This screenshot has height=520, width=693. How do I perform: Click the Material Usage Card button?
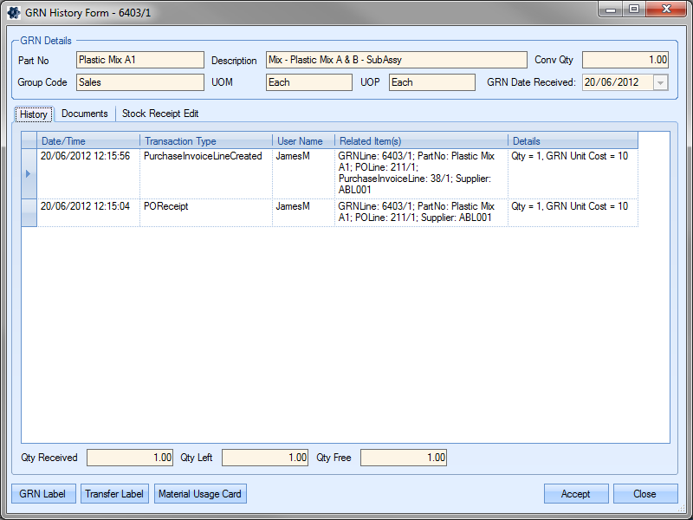(200, 493)
